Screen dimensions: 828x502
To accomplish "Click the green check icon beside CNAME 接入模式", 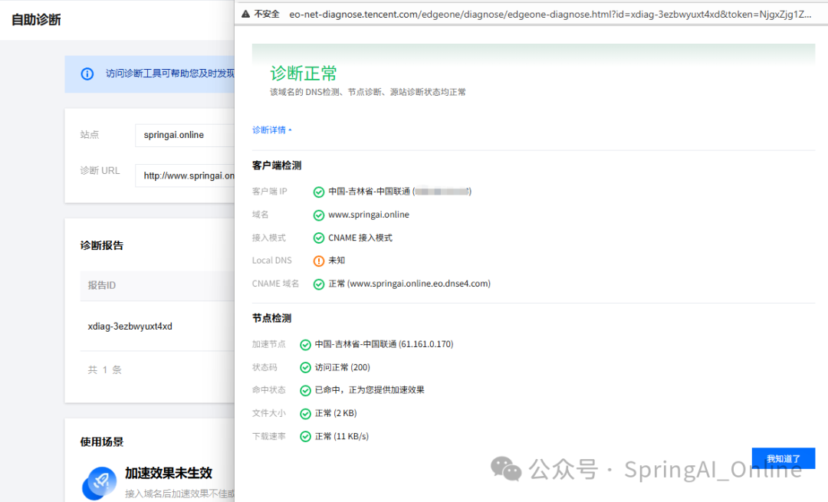I will (x=319, y=238).
